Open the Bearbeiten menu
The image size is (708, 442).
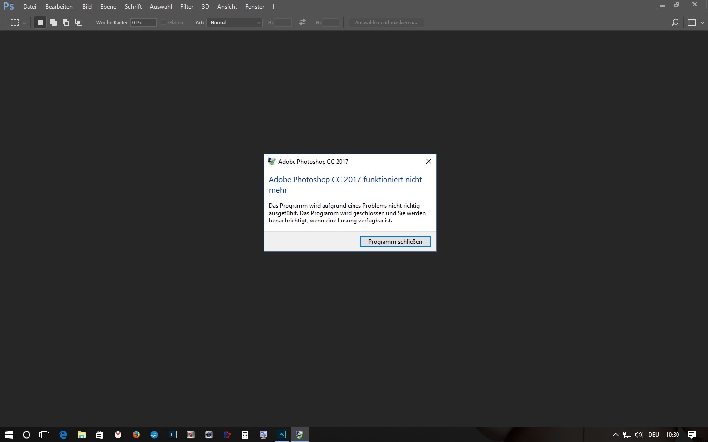tap(59, 7)
